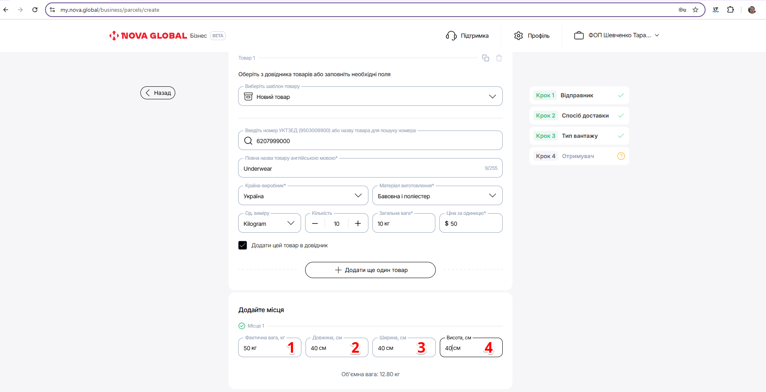Decrease quantity with the minus button
766x392 pixels.
[315, 223]
